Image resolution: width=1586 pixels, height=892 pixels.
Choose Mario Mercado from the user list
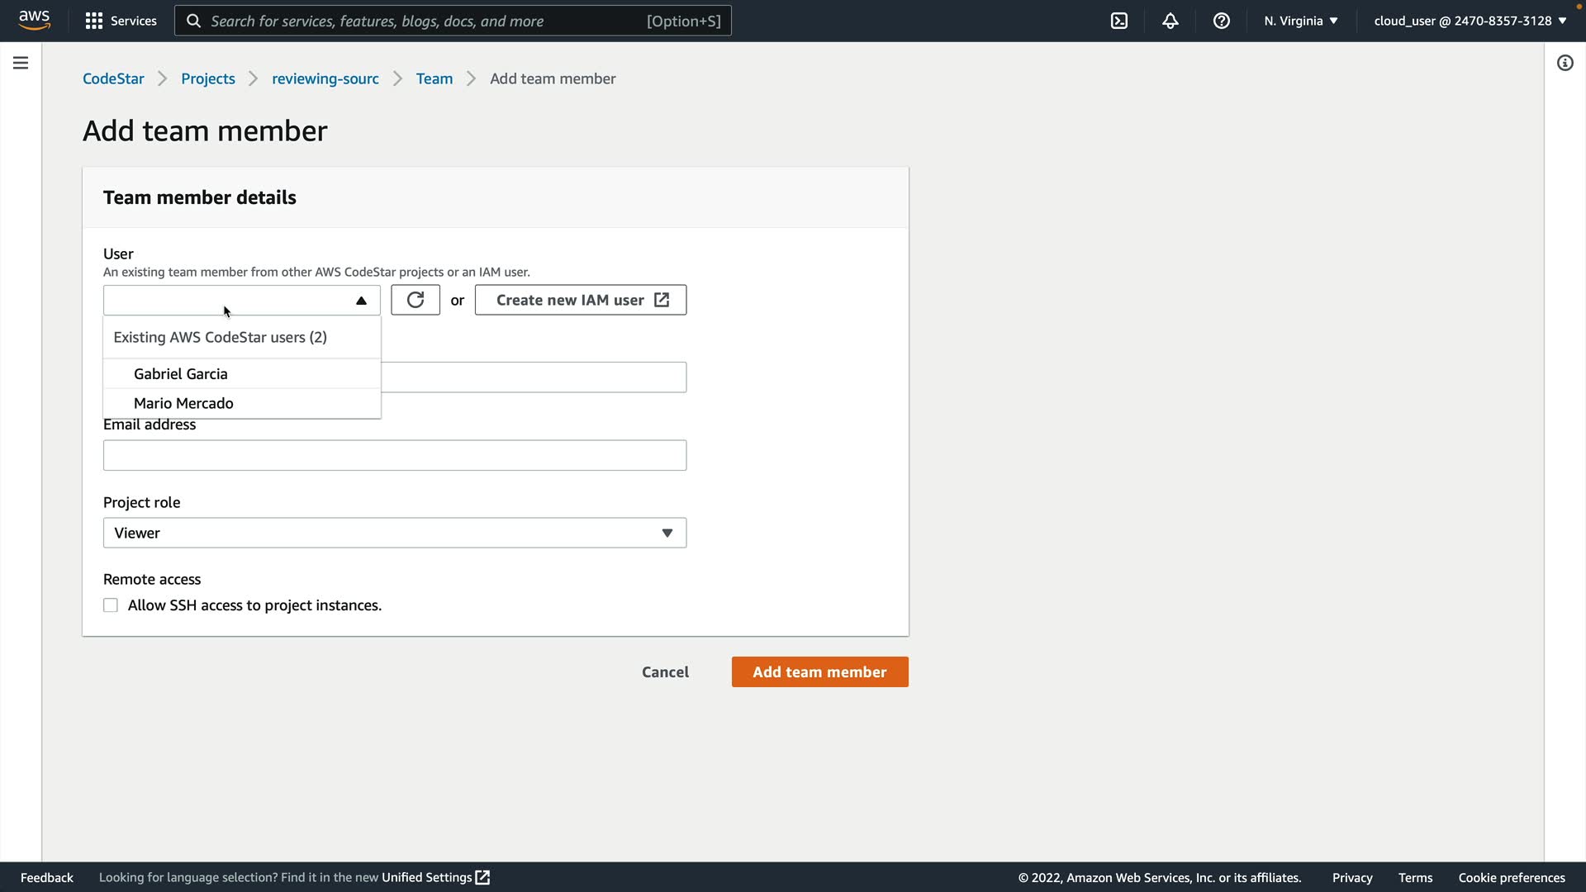click(183, 404)
